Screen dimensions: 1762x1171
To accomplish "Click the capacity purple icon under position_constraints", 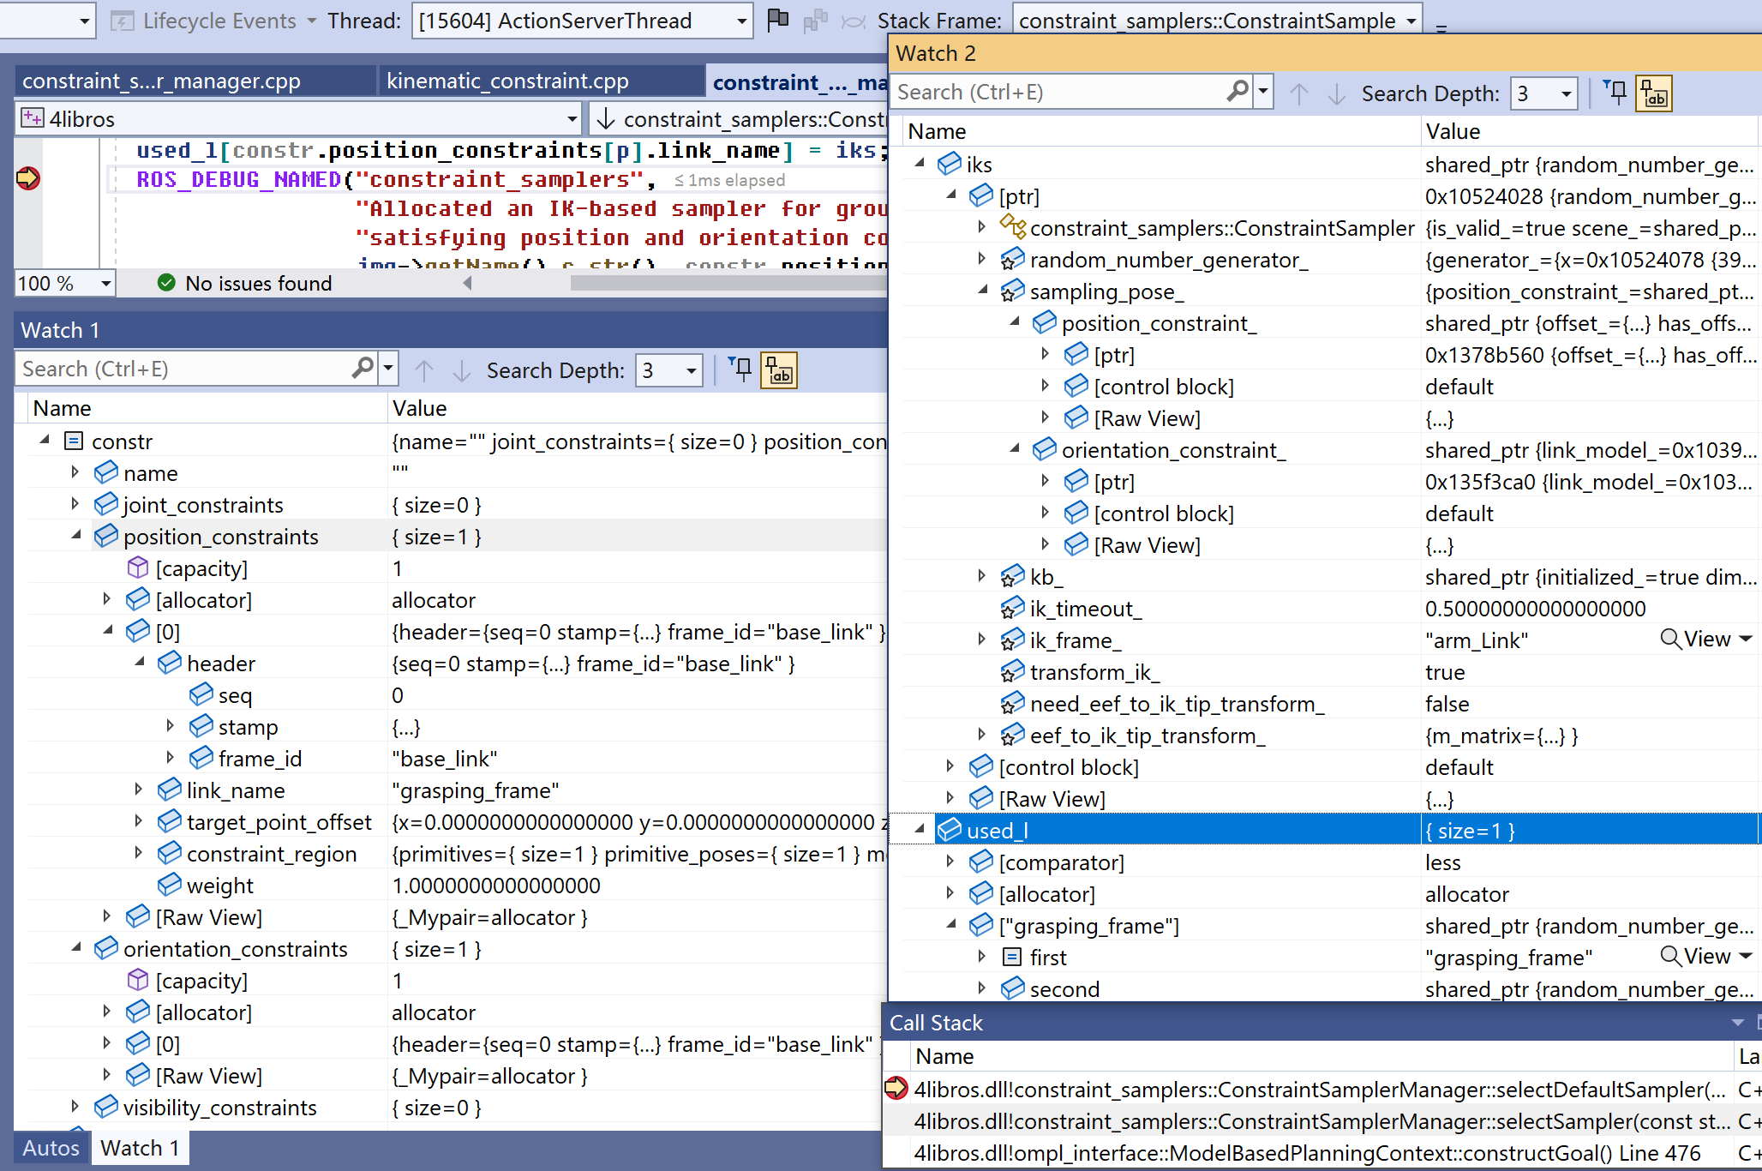I will [137, 567].
